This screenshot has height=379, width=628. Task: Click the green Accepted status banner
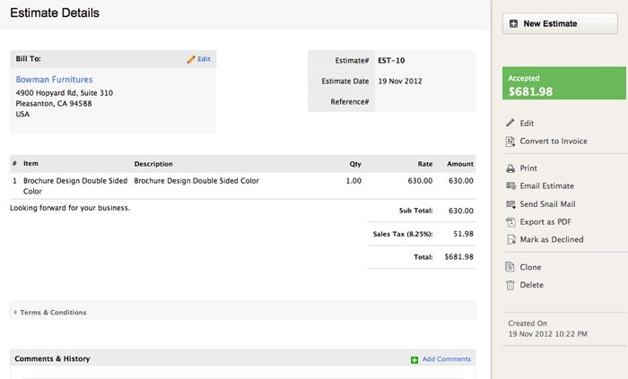(564, 85)
